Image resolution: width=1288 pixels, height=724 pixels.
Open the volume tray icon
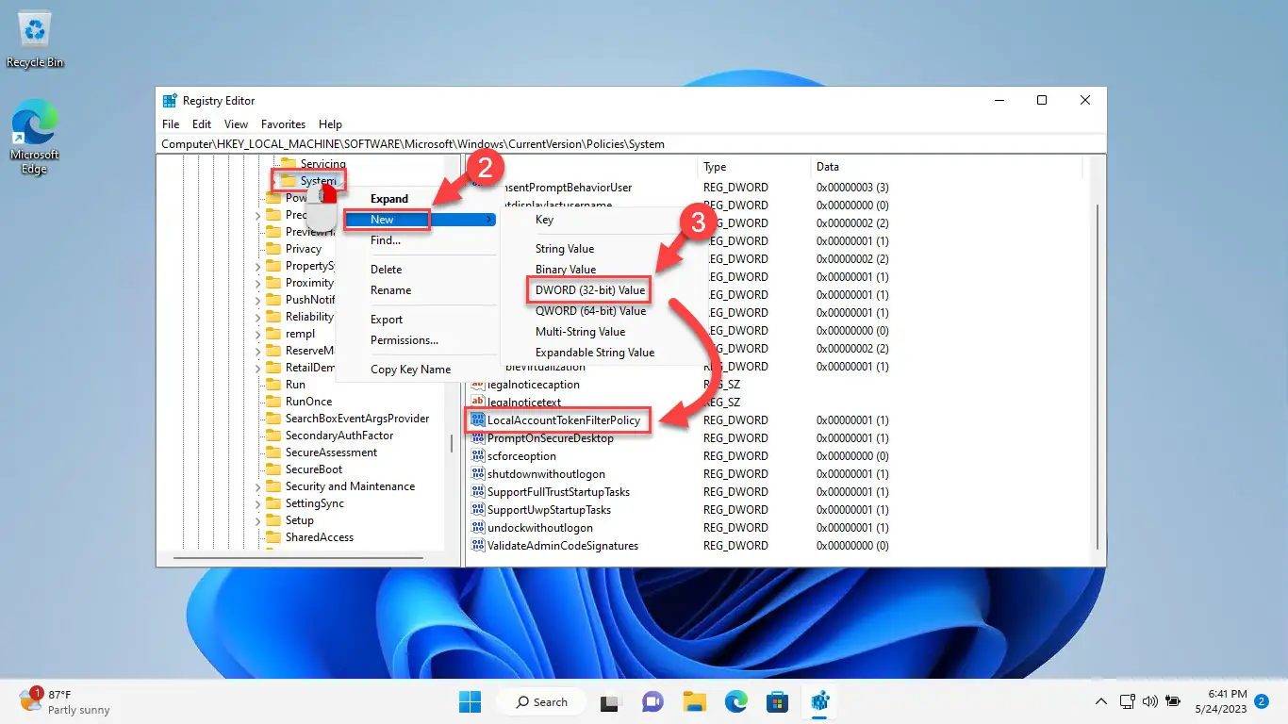click(x=1149, y=701)
